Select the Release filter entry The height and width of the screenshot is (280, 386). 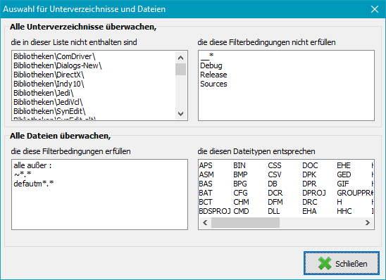tap(213, 75)
